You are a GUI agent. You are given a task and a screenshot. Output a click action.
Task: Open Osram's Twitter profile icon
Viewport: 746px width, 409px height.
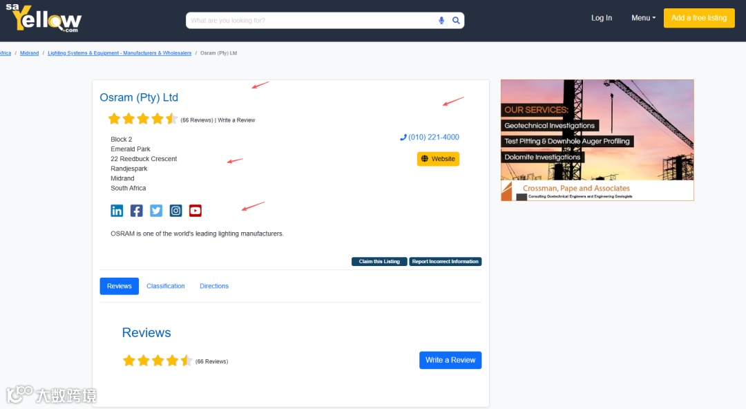[156, 211]
